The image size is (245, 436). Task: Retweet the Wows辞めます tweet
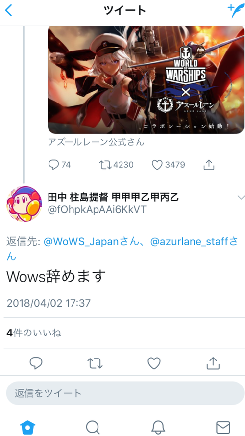click(x=95, y=363)
